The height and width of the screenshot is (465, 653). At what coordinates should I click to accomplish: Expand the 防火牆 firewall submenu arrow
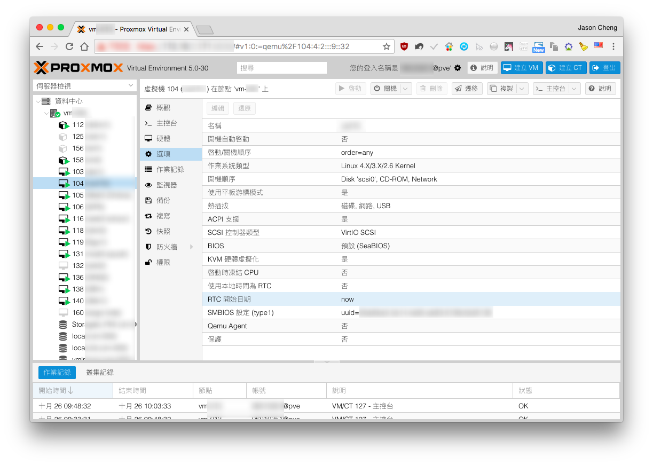[191, 247]
